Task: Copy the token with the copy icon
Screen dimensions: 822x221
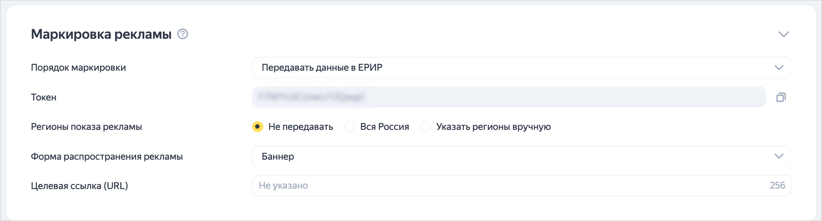Action: click(x=781, y=98)
